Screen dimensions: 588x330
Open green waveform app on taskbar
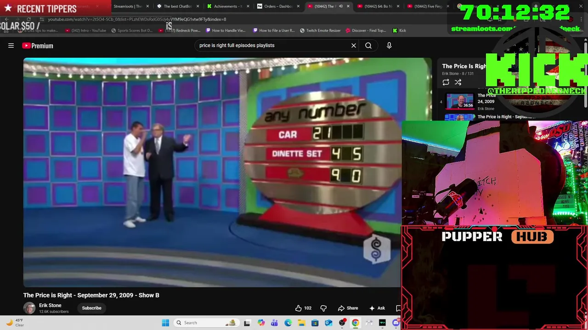click(x=382, y=323)
